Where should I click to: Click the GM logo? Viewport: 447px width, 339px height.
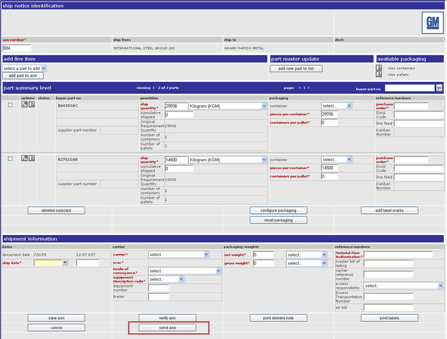click(432, 23)
